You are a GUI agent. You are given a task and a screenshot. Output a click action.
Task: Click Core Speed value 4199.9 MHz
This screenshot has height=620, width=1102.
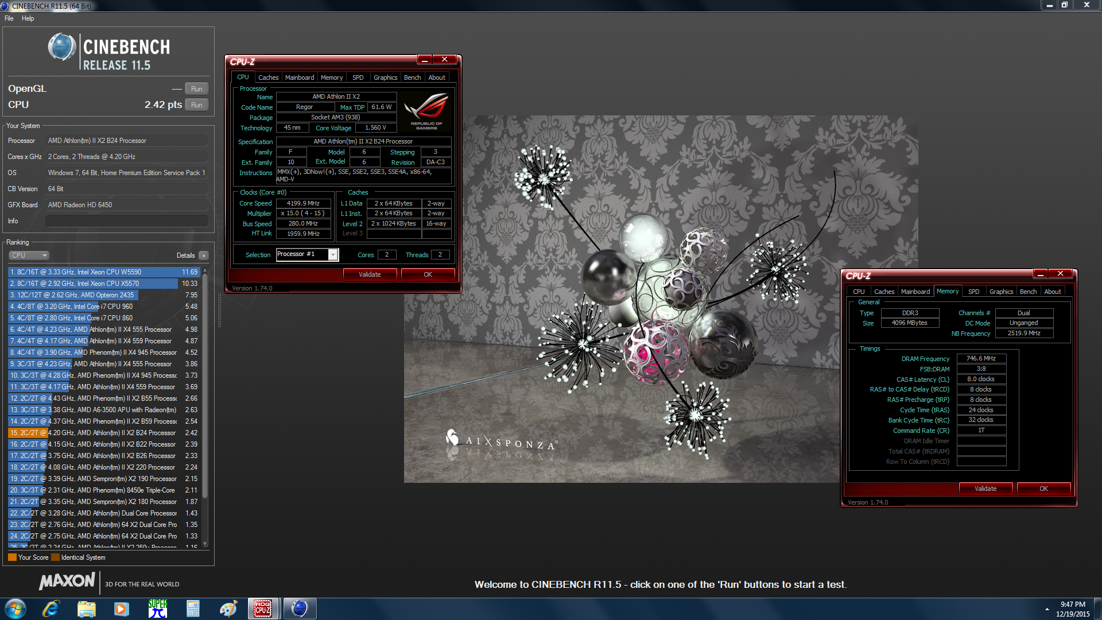[304, 203]
